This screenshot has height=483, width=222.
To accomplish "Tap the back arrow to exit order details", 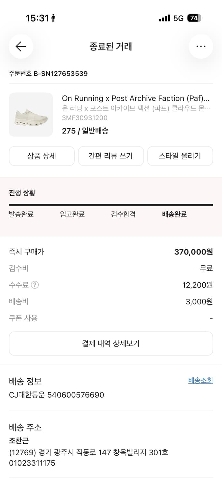I will (21, 46).
